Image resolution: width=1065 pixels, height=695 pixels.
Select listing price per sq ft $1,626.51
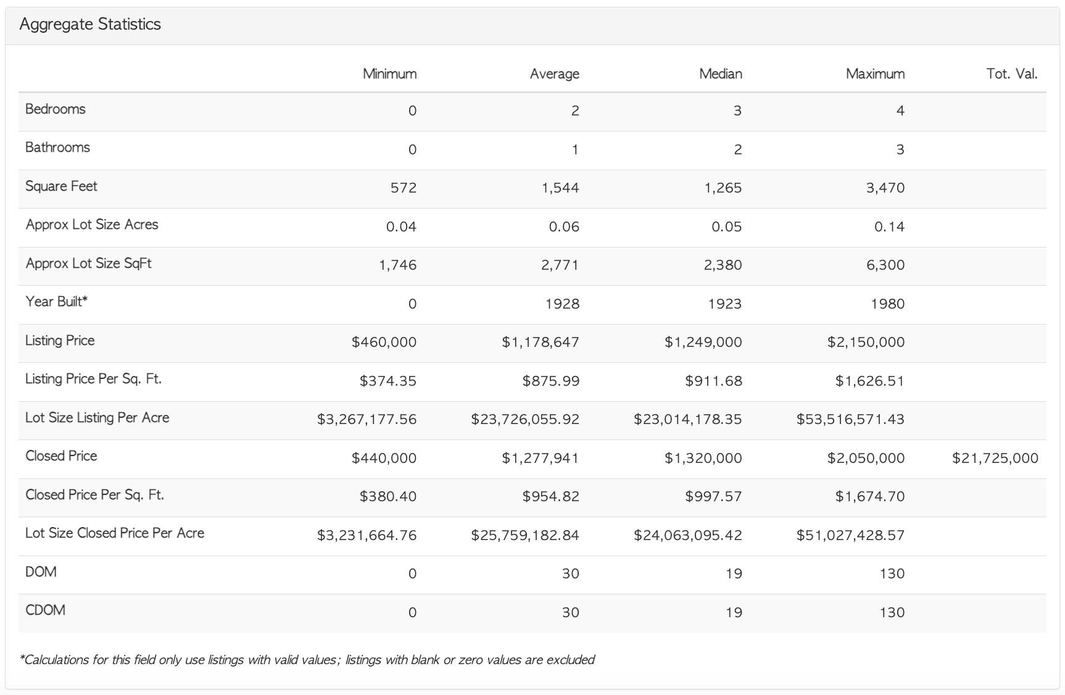click(870, 381)
